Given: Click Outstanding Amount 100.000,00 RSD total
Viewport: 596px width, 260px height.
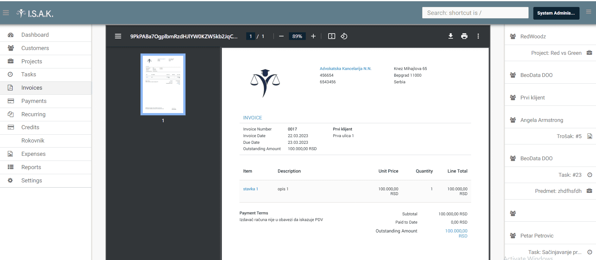Looking at the screenshot, I should [x=456, y=233].
